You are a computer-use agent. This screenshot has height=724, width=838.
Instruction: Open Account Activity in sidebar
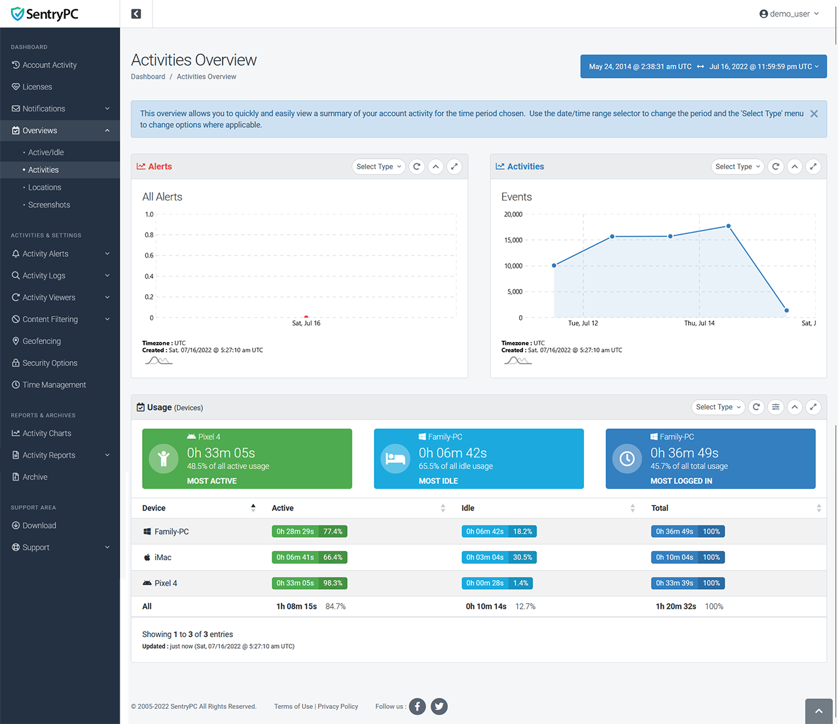tap(60, 65)
